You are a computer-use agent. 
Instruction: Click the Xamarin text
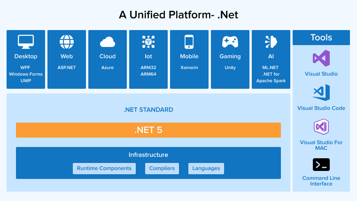pyautogui.click(x=189, y=68)
